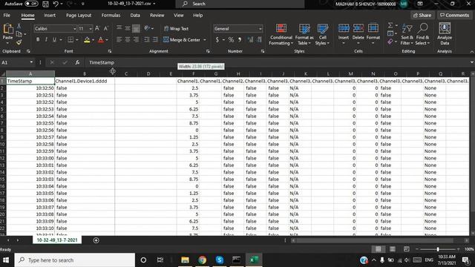This screenshot has width=475, height=267.
Task: Switch to Page Layout view icon
Action: tap(393, 249)
